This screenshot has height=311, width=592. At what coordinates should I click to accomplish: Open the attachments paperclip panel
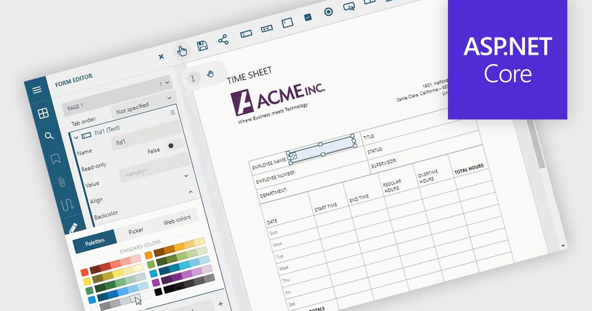point(61,181)
